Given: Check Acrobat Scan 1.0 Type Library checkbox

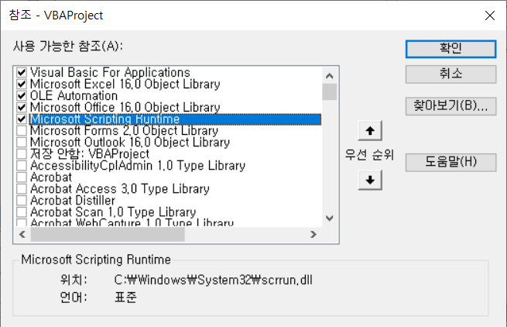Looking at the screenshot, I should tap(22, 212).
